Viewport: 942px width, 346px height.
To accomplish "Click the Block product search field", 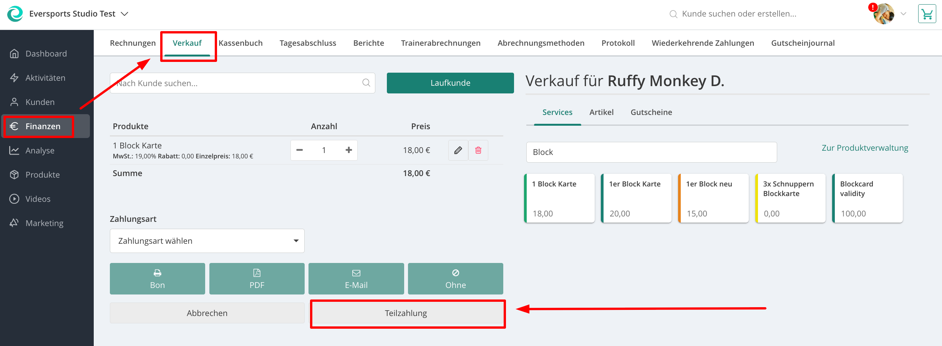I will coord(651,152).
